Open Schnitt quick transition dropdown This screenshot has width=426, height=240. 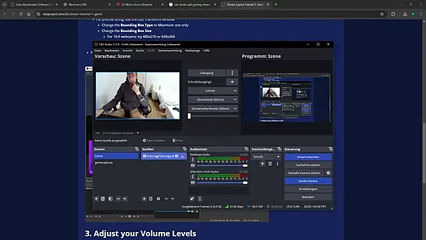pos(213,91)
